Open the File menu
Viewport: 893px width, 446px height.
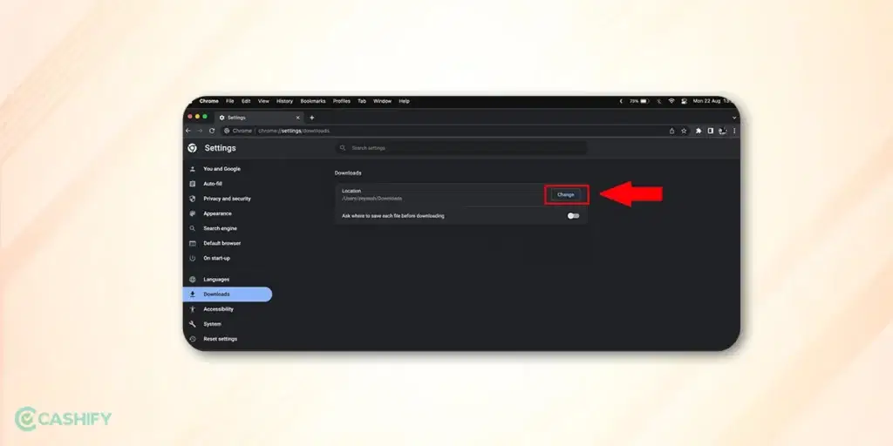pos(230,101)
